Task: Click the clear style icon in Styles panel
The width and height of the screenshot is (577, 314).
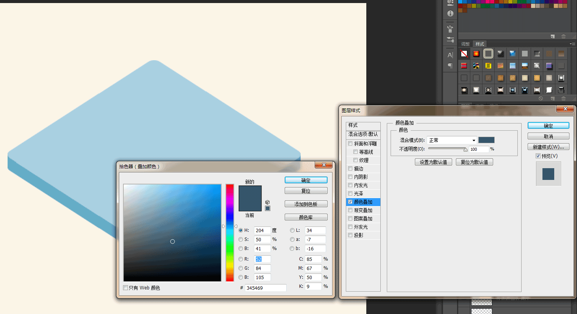Action: coord(541,98)
